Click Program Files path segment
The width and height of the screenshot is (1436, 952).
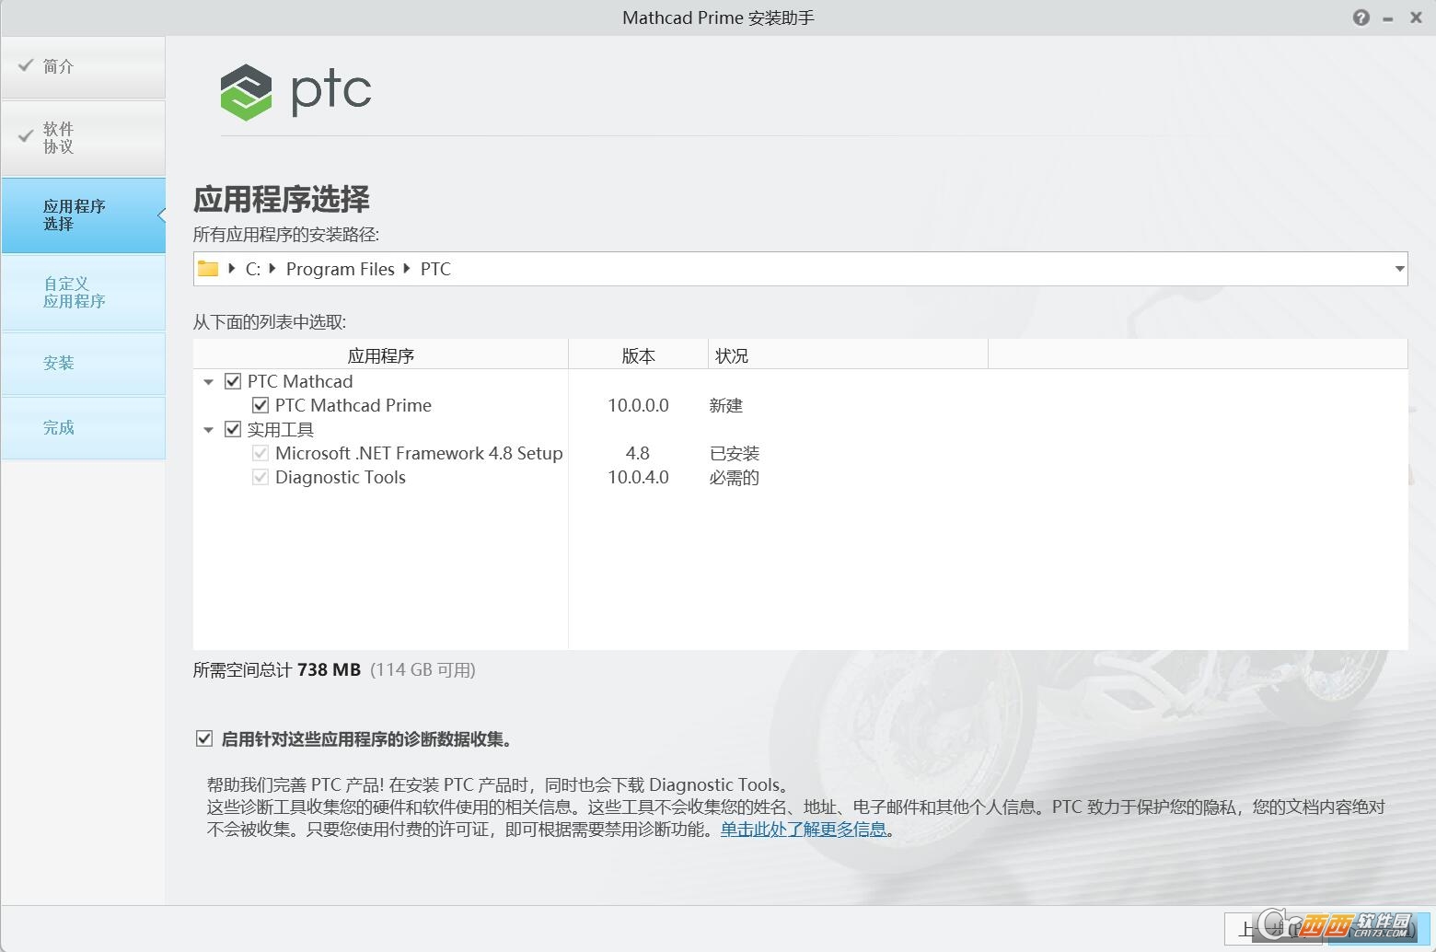341,269
